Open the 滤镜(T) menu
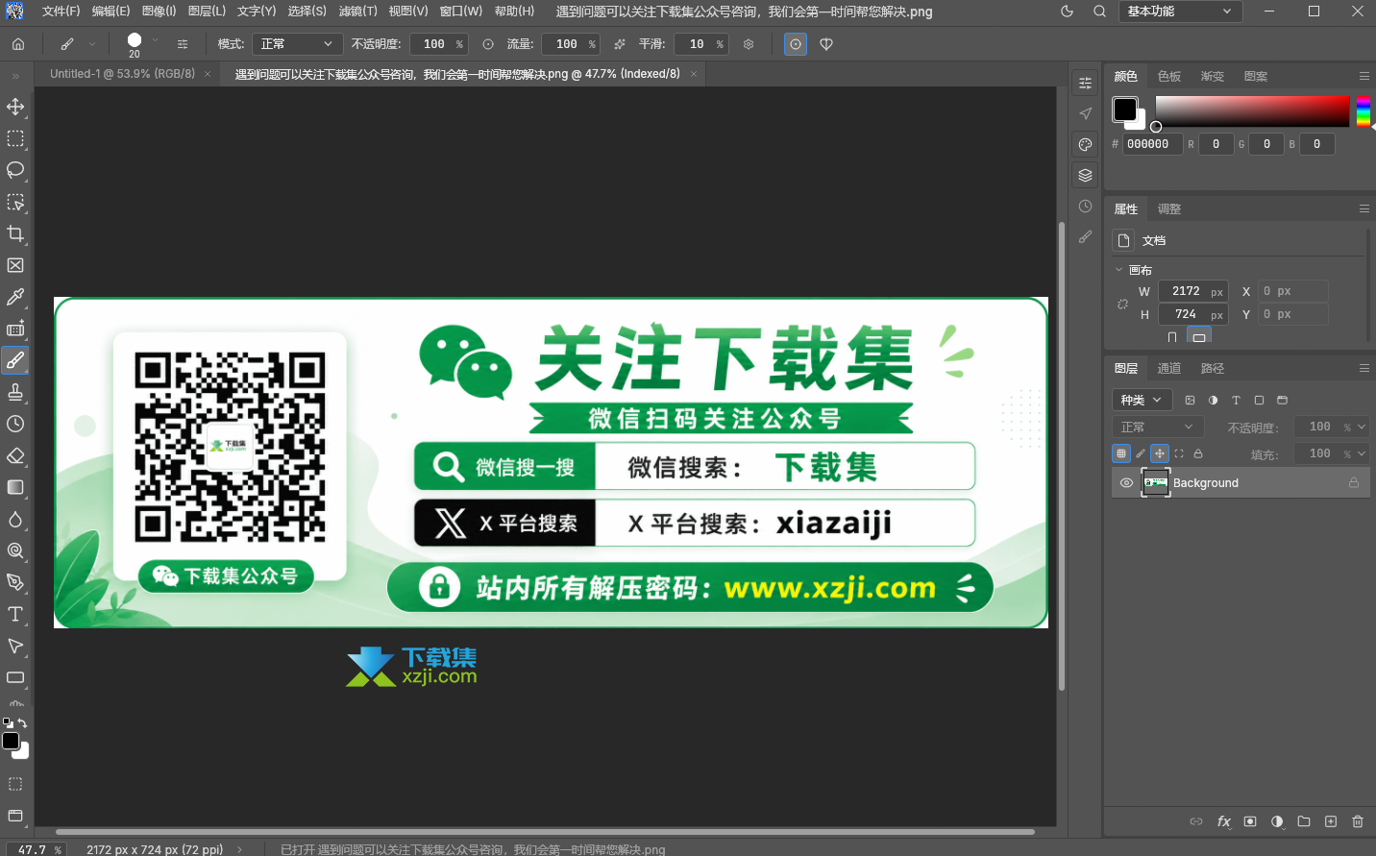This screenshot has width=1376, height=856. [x=358, y=12]
